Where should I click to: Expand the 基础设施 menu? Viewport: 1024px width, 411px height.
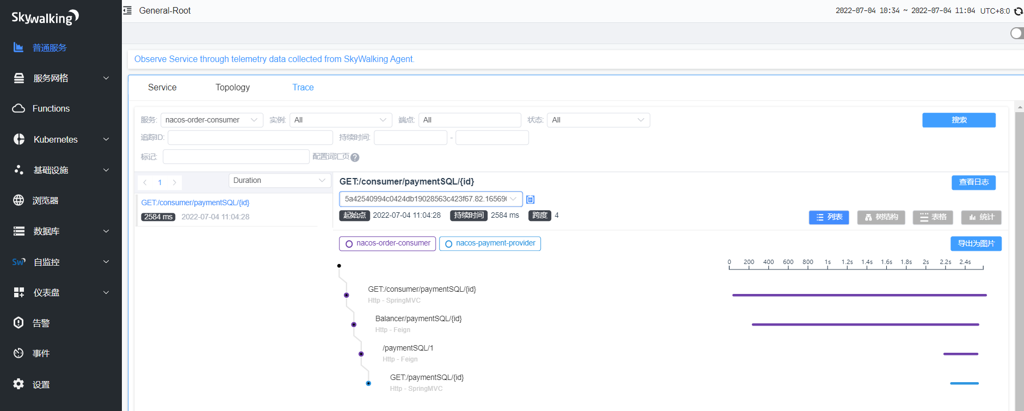point(106,170)
